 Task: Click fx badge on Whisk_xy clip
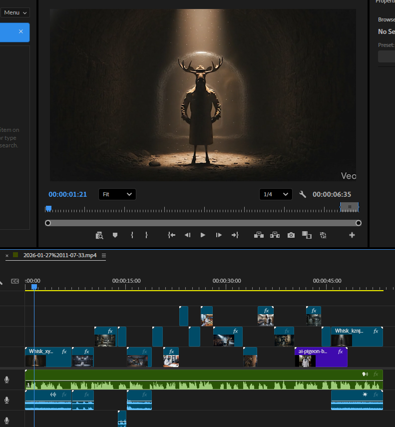(x=64, y=352)
